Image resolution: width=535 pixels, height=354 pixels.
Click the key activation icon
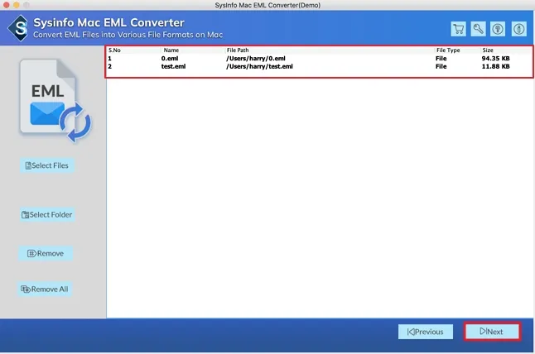click(x=478, y=29)
